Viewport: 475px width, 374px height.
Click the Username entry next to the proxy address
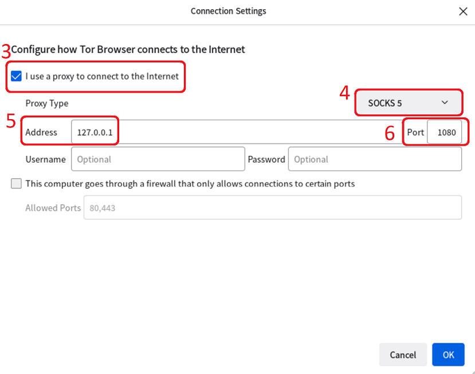point(158,159)
